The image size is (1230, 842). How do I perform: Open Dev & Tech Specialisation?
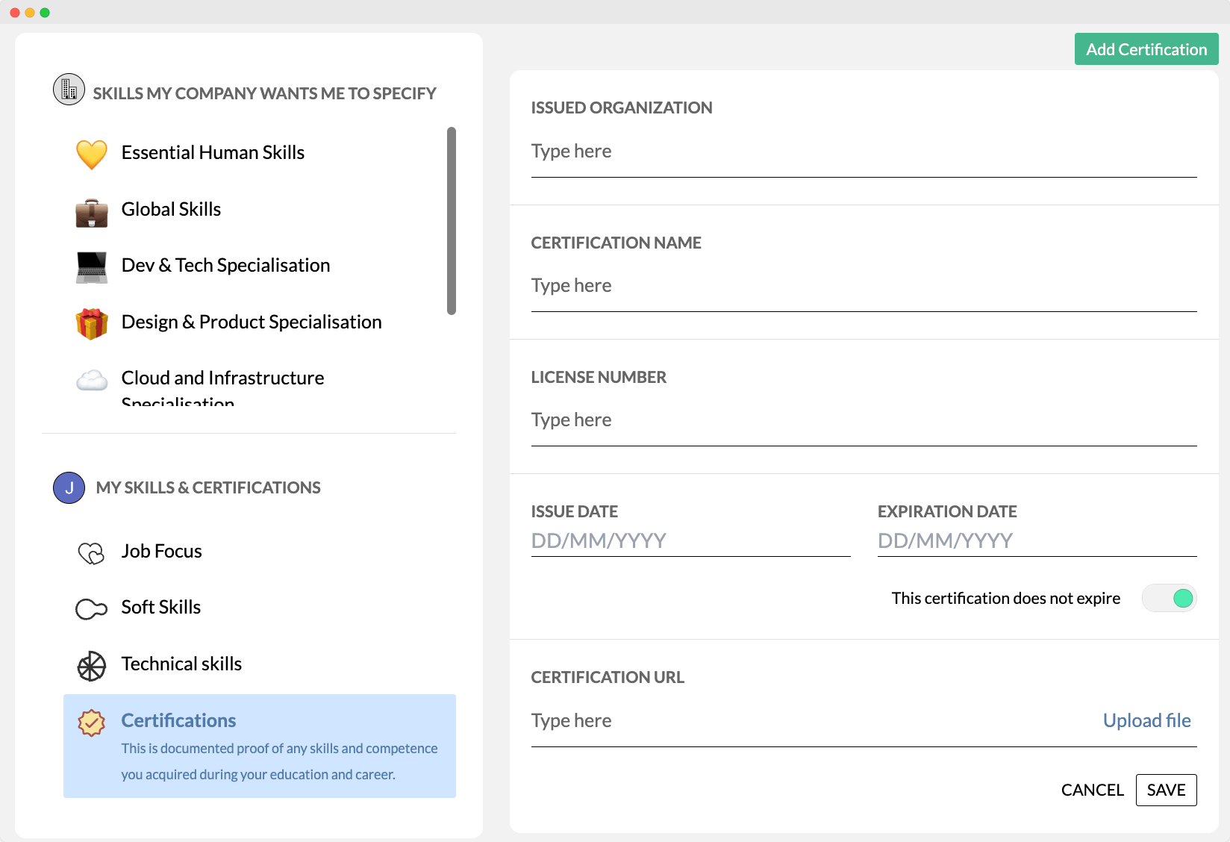(225, 265)
